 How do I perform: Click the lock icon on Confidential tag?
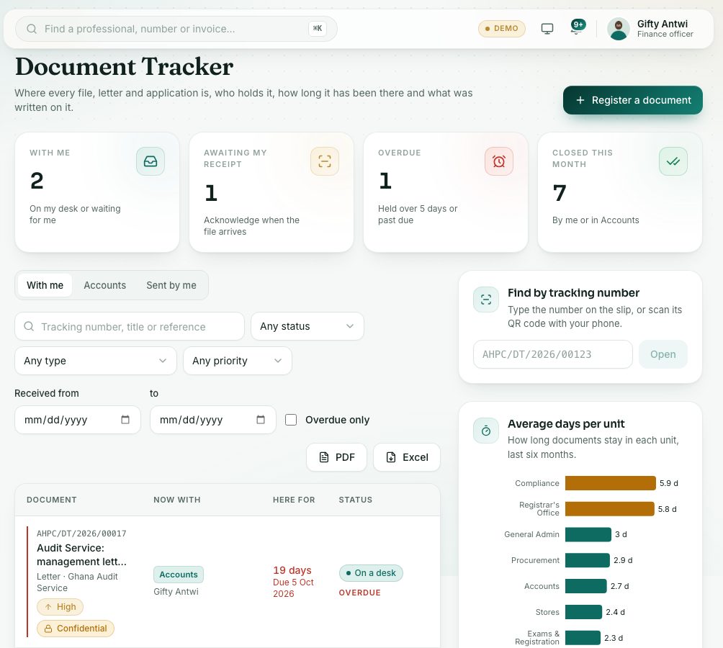click(x=48, y=629)
